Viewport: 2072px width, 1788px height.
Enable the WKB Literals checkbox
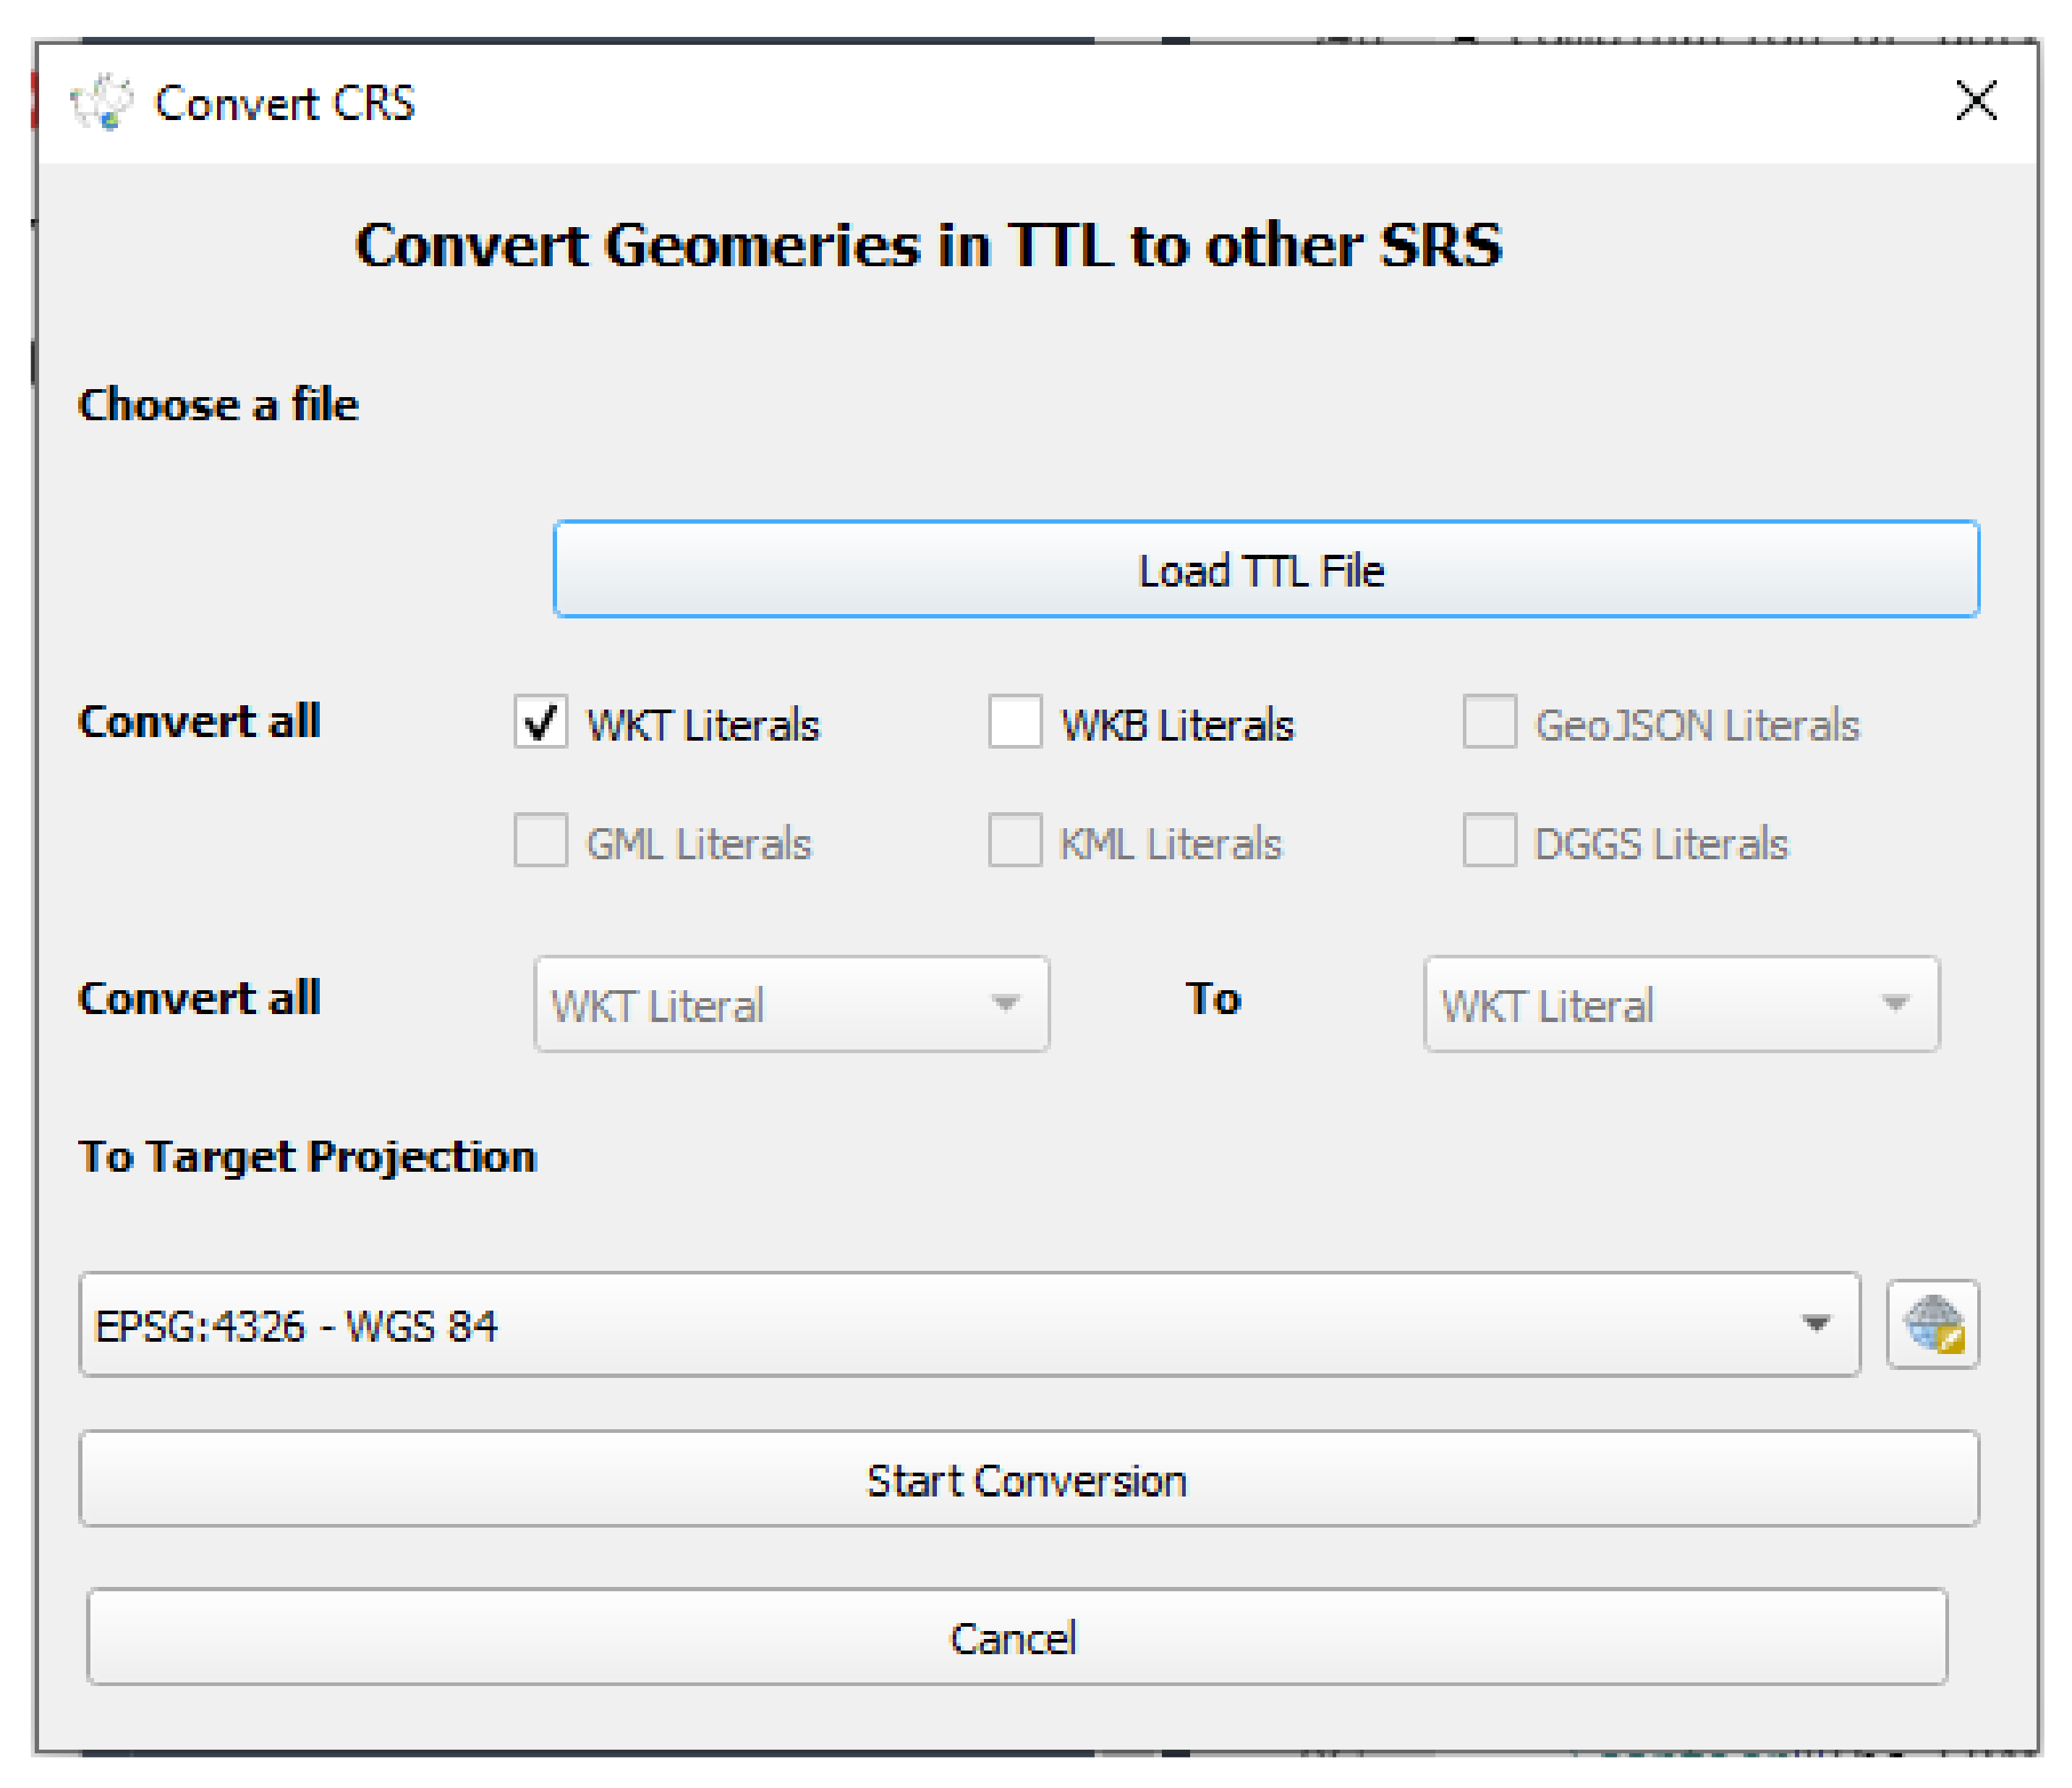[1015, 722]
